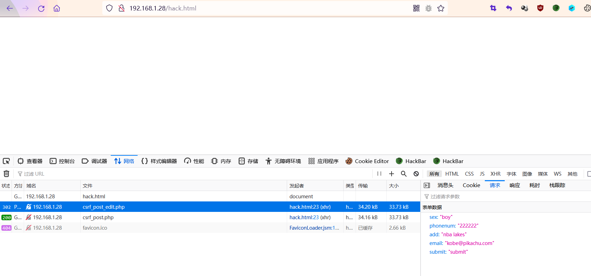Image resolution: width=591 pixels, height=276 pixels.
Task: Click the blue undo arrow extension icon
Action: [509, 8]
